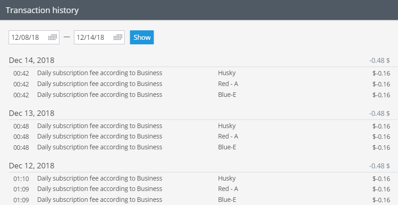
Task: Click the fee description in Dec 14 Husky row
Action: point(100,73)
